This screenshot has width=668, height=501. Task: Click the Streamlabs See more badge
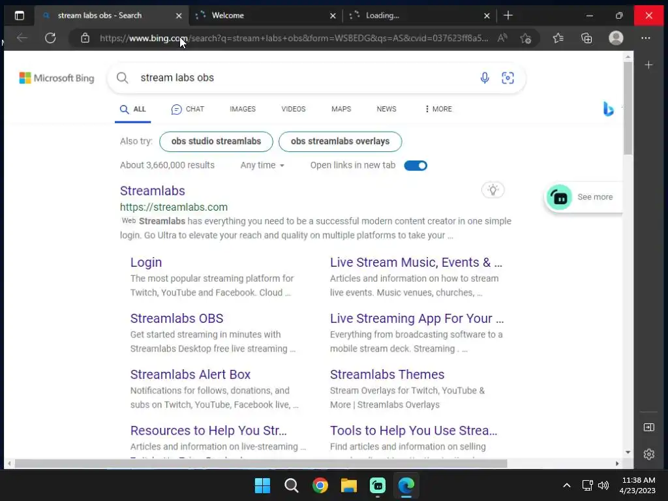pyautogui.click(x=583, y=197)
